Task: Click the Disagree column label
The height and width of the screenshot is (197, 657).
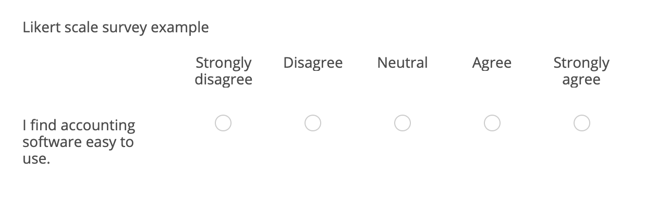Action: pos(313,64)
